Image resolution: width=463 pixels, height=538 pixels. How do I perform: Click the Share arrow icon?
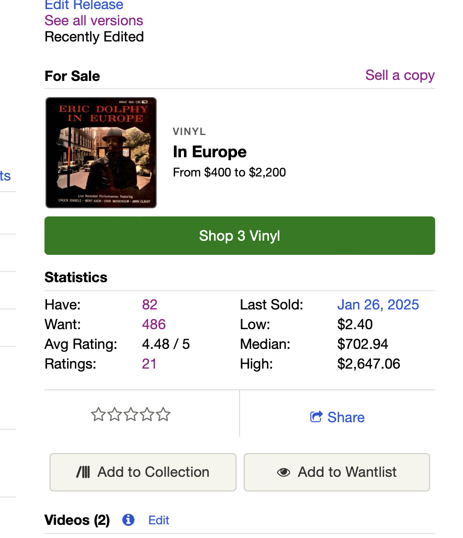tap(316, 417)
